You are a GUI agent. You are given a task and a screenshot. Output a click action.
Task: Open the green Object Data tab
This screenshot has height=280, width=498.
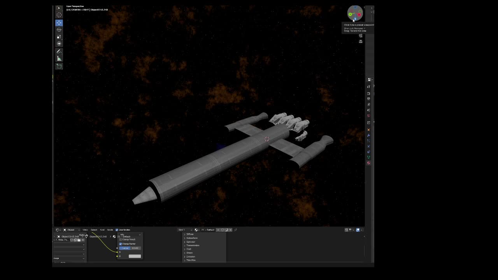[x=368, y=157]
